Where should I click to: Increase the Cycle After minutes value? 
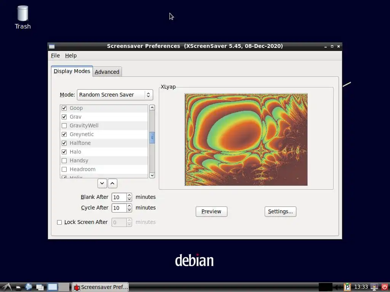tap(129, 206)
